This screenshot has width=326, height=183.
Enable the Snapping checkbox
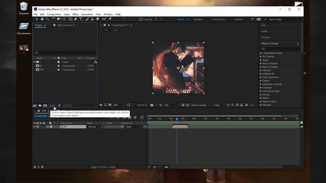[141, 19]
